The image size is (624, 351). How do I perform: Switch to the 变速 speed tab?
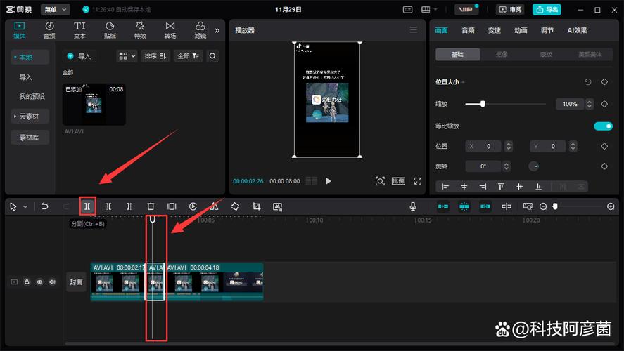coord(495,30)
